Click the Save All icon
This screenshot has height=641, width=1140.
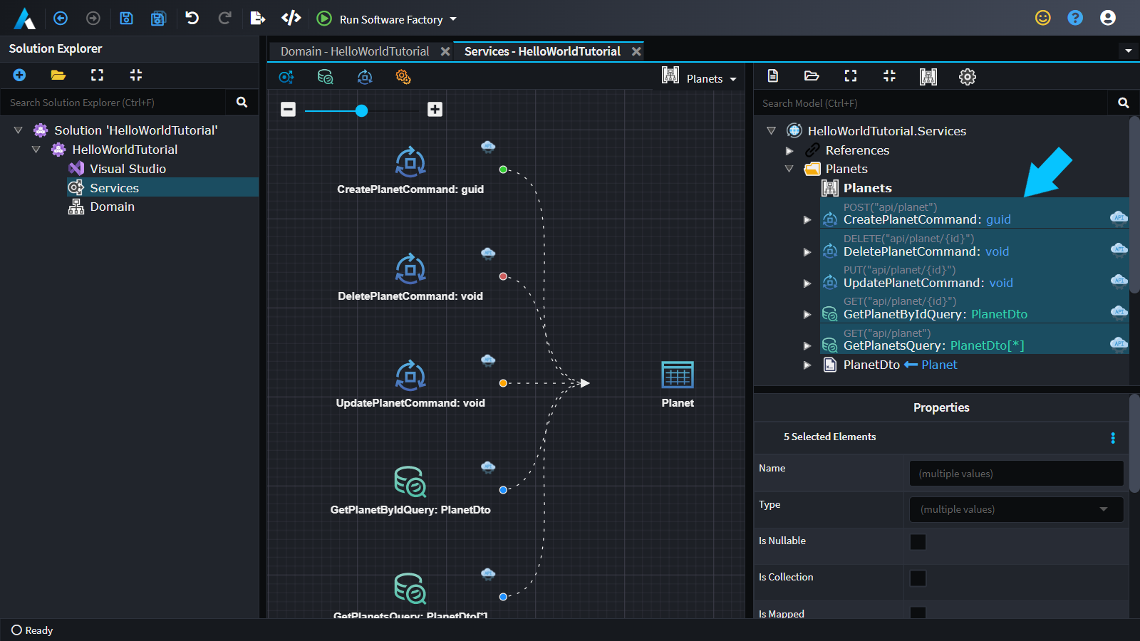click(158, 19)
